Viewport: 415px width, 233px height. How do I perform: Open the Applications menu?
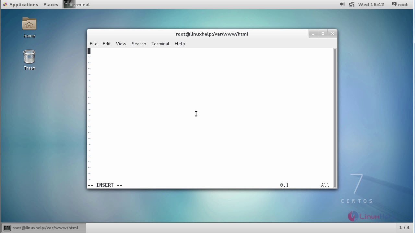20,5
